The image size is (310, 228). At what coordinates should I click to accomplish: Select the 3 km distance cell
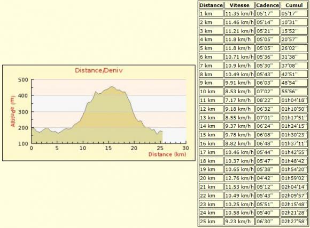pos(211,31)
